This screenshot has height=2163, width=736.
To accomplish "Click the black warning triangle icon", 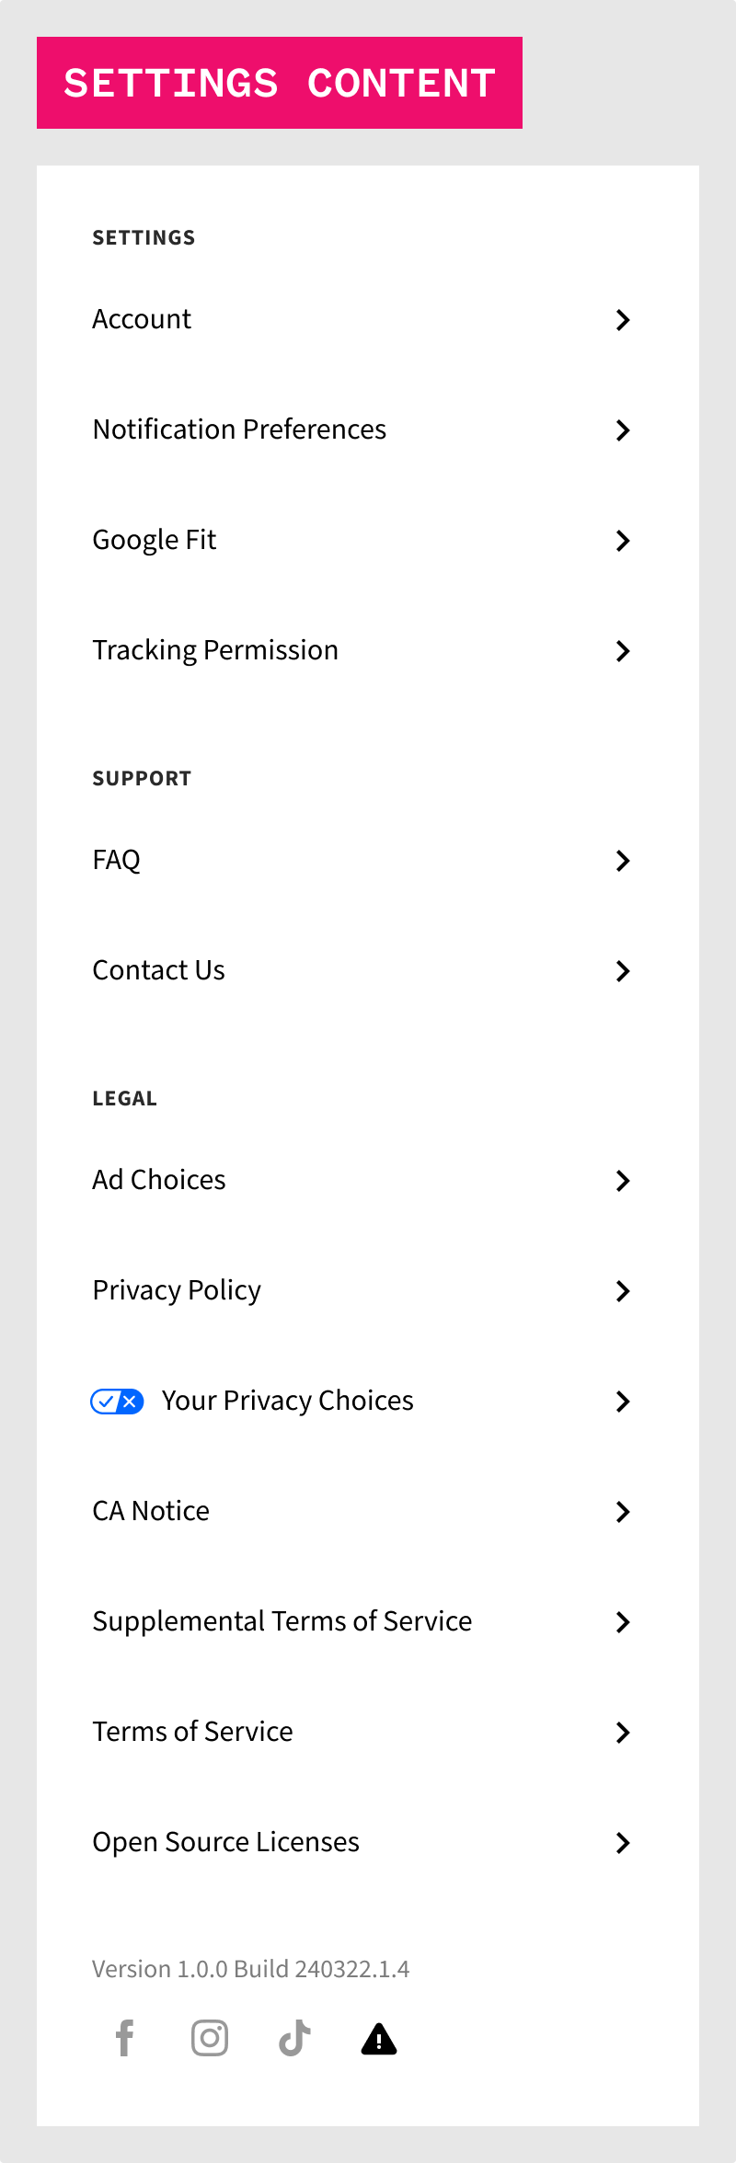I will (x=379, y=2040).
